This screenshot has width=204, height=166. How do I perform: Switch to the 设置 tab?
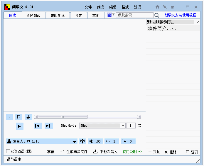pos(79,16)
